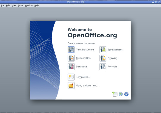
Task: Restore the OpenOffice.org window size
Action: pyautogui.click(x=156, y=2)
